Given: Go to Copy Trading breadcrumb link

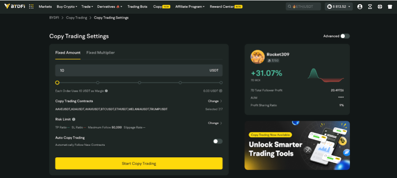Looking at the screenshot, I should [x=76, y=18].
